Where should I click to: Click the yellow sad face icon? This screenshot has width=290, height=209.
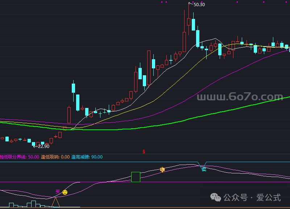pyautogui.click(x=65, y=192)
